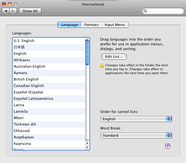Select Español Latinoamérica in the list
Image resolution: width=186 pixels, height=163 pixels.
(x=49, y=99)
